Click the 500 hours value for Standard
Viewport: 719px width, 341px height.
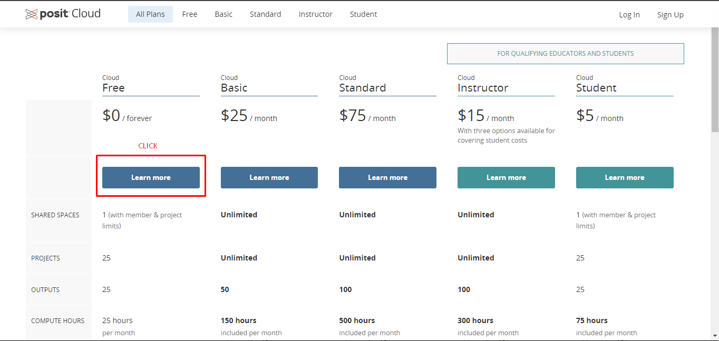pyautogui.click(x=357, y=320)
